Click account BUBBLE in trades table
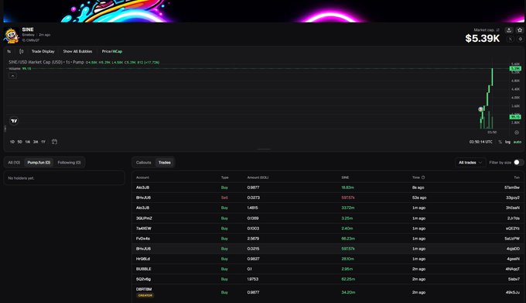This screenshot has height=303, width=526. click(x=144, y=269)
